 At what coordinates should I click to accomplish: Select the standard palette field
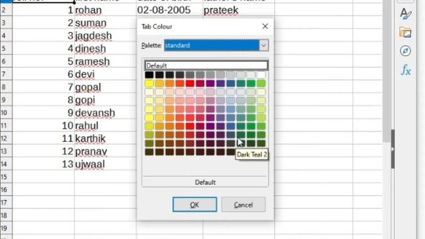click(211, 45)
